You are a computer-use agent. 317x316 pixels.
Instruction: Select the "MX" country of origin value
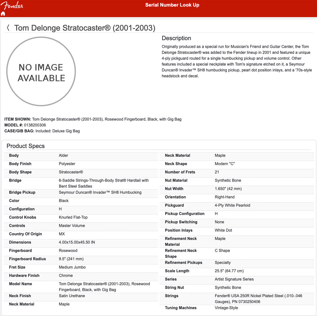pos(62,234)
